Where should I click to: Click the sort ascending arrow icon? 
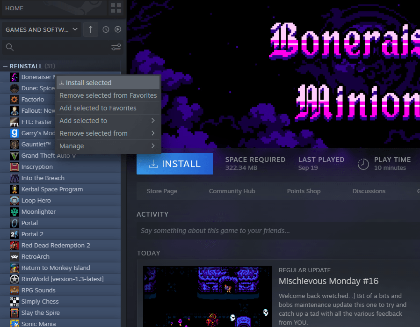(90, 29)
